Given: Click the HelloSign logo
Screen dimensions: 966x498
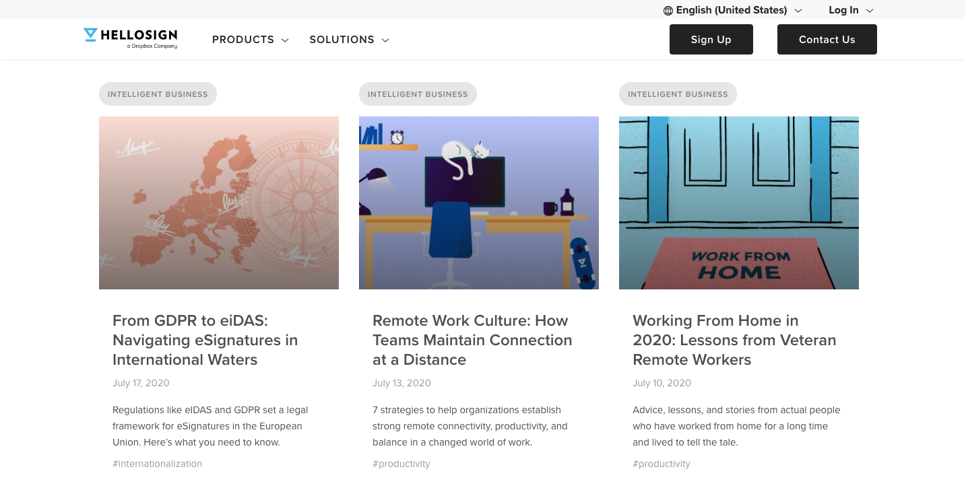Looking at the screenshot, I should point(131,38).
